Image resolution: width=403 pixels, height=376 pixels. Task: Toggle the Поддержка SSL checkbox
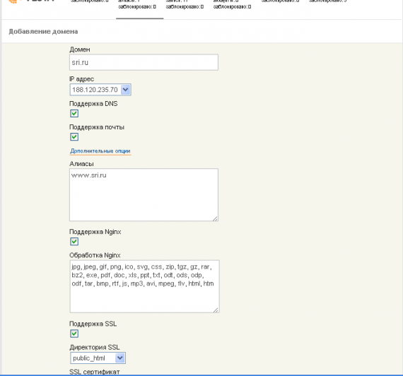tap(74, 334)
